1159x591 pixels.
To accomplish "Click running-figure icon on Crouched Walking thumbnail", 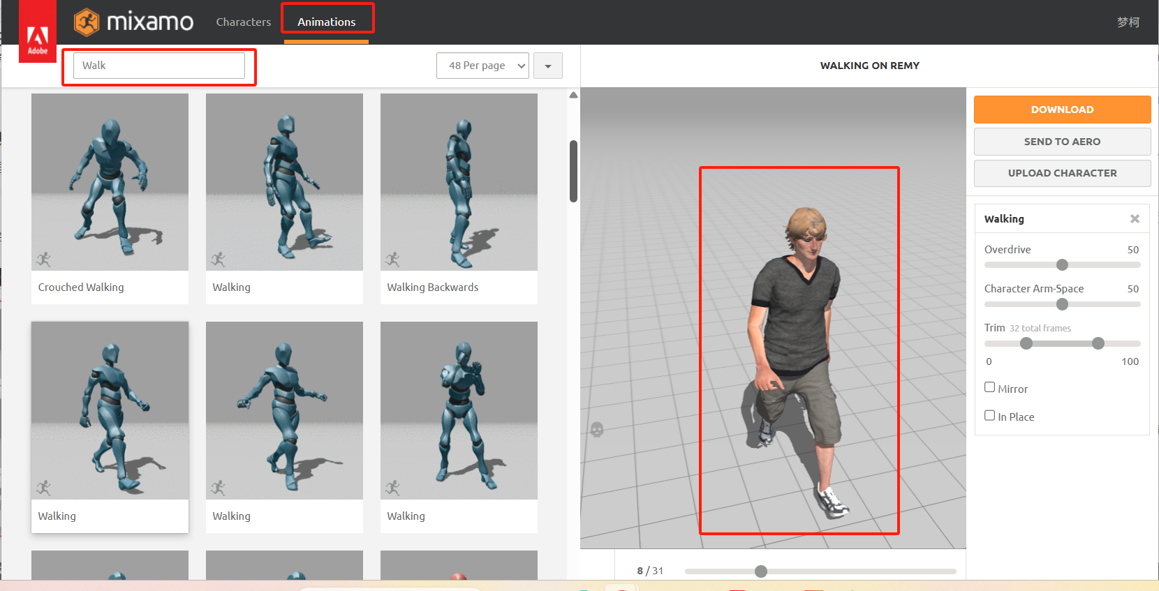I will 44,260.
